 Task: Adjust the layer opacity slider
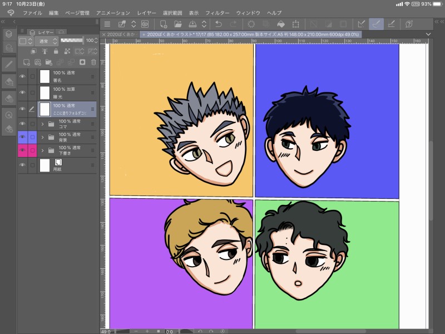click(72, 40)
